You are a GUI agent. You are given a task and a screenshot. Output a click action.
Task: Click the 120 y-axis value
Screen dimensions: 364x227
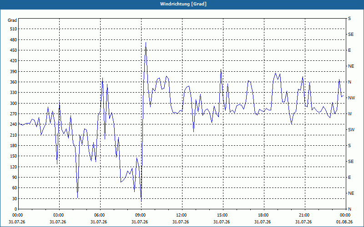pyautogui.click(x=14, y=167)
